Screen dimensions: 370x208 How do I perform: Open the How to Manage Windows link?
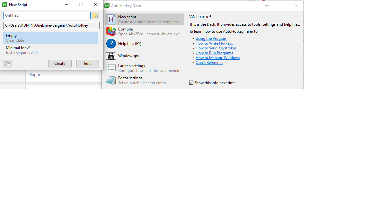(x=217, y=58)
